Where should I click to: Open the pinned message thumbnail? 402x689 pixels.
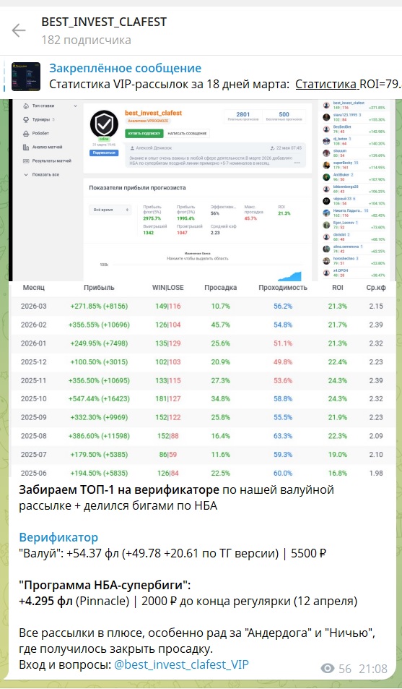[x=26, y=77]
